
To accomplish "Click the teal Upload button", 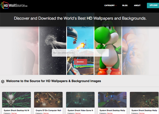I will pos(153,5).
